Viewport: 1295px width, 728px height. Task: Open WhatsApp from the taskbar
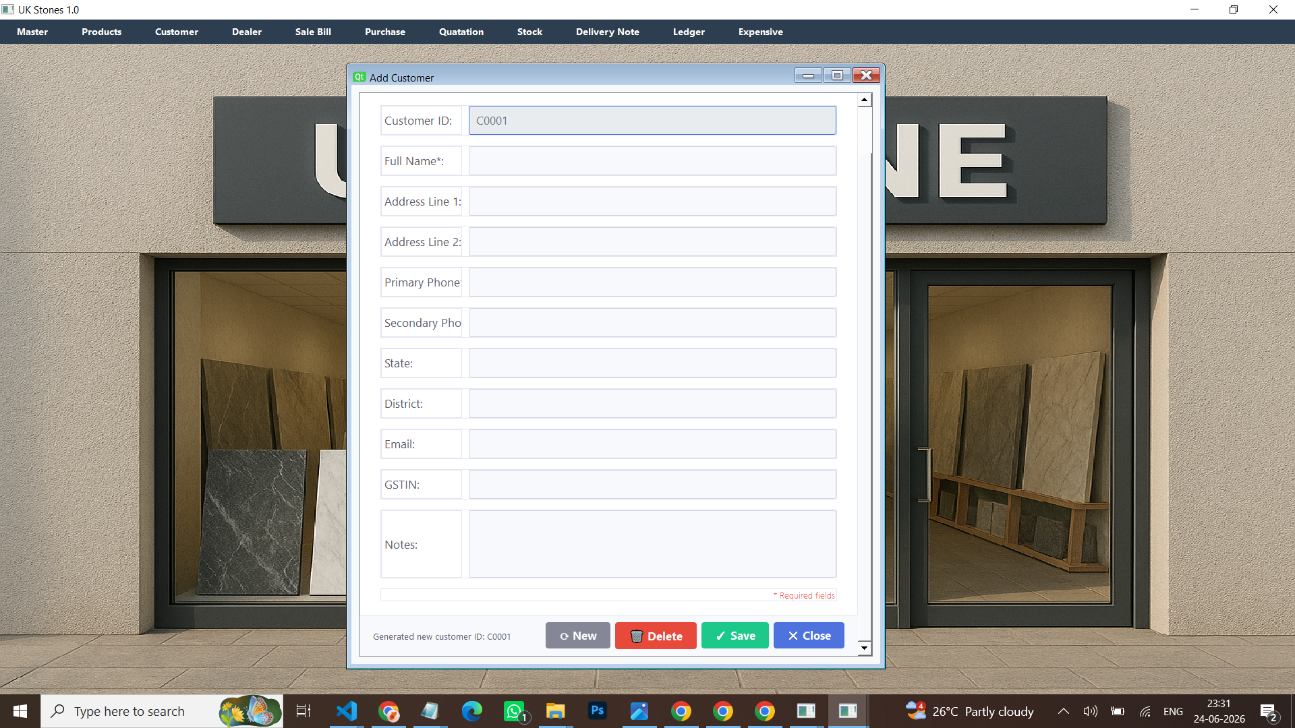pyautogui.click(x=514, y=711)
